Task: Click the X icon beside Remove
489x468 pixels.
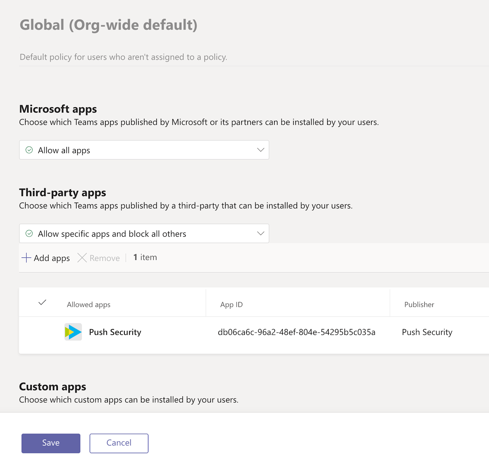Action: (x=82, y=258)
